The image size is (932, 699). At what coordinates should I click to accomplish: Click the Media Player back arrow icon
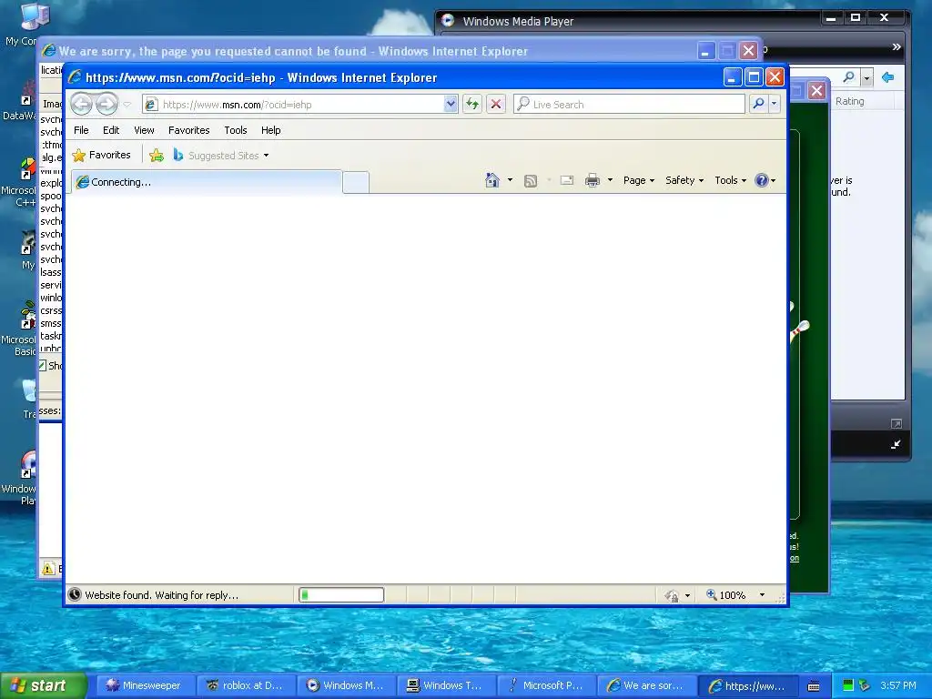tap(888, 77)
